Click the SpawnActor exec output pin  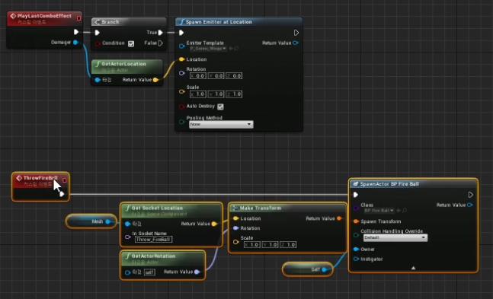click(470, 195)
